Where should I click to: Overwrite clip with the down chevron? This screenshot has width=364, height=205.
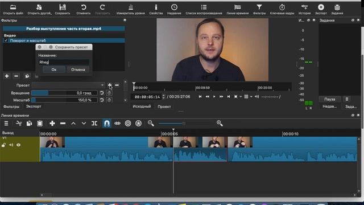[84, 124]
